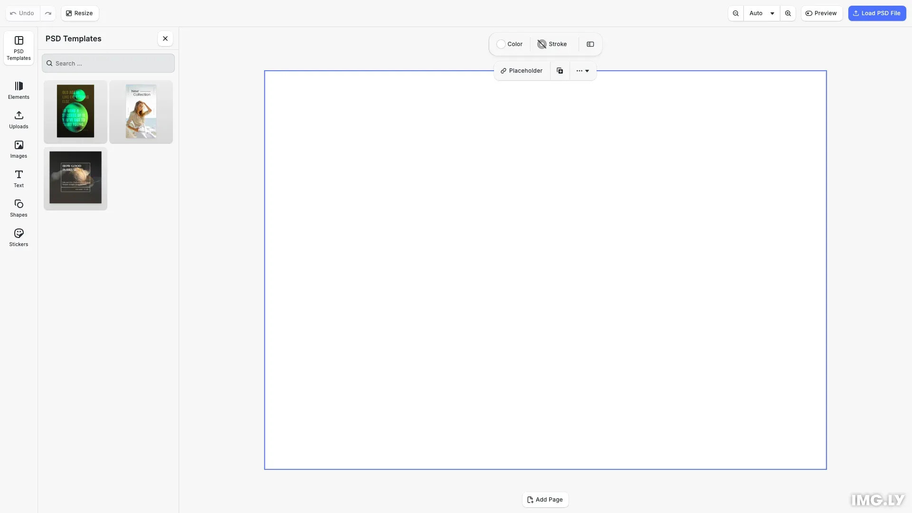Expand the Auto zoom level dropdown

761,13
